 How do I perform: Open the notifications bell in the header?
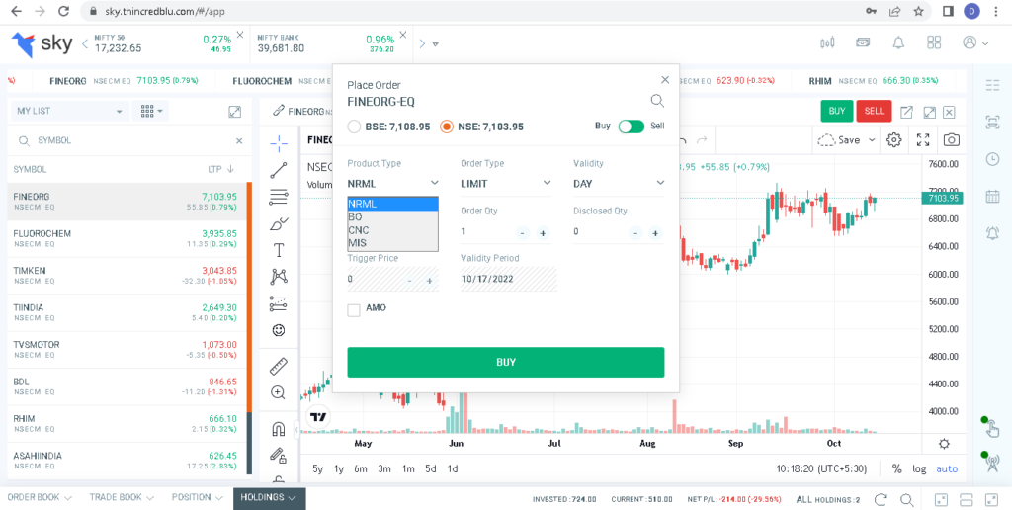(897, 42)
